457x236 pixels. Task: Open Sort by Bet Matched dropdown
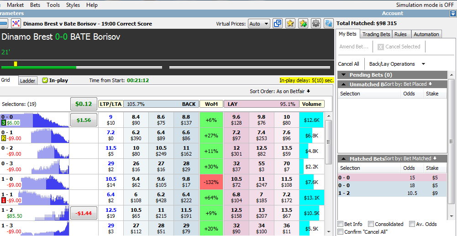pyautogui.click(x=410, y=158)
